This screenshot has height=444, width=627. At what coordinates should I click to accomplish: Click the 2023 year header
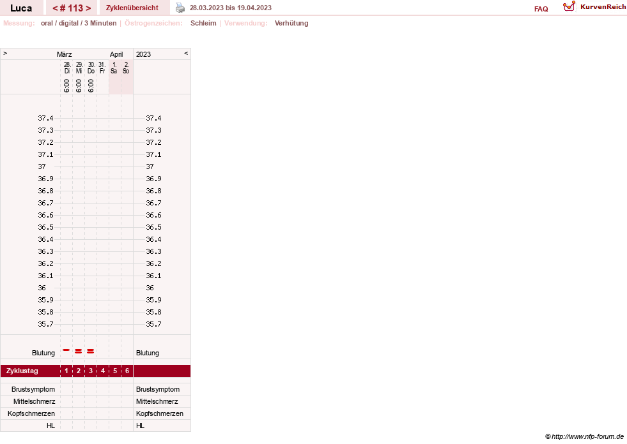click(143, 54)
